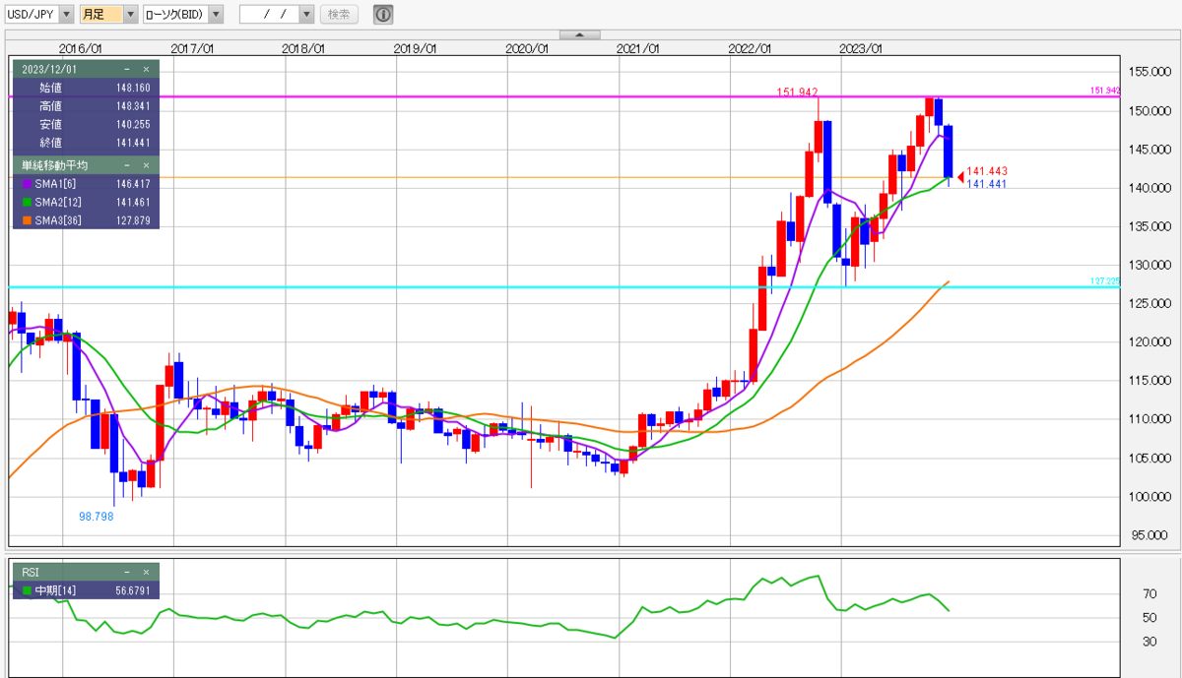Click the SMA2[12] value 141.461
The width and height of the screenshot is (1182, 678).
click(x=131, y=202)
